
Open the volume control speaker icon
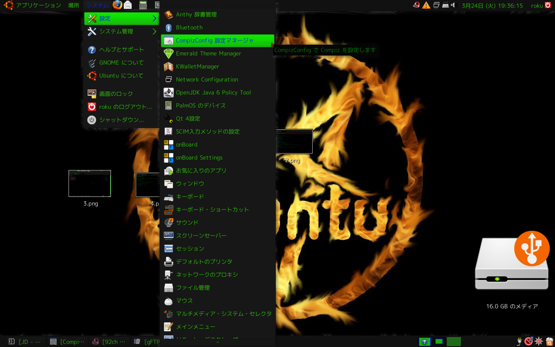454,5
